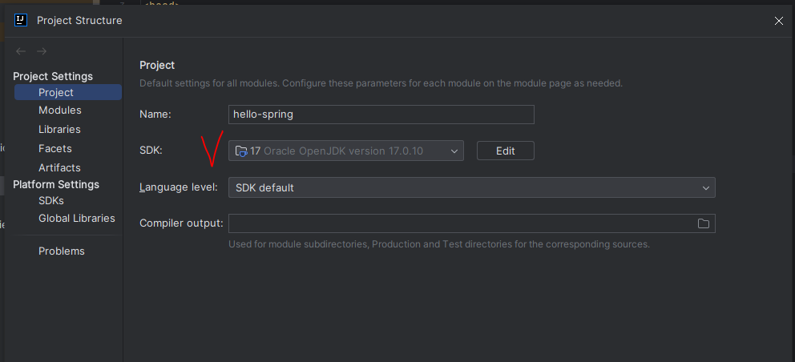Open the Language level dropdown arrow
Screen dimensions: 795x362
(x=706, y=188)
